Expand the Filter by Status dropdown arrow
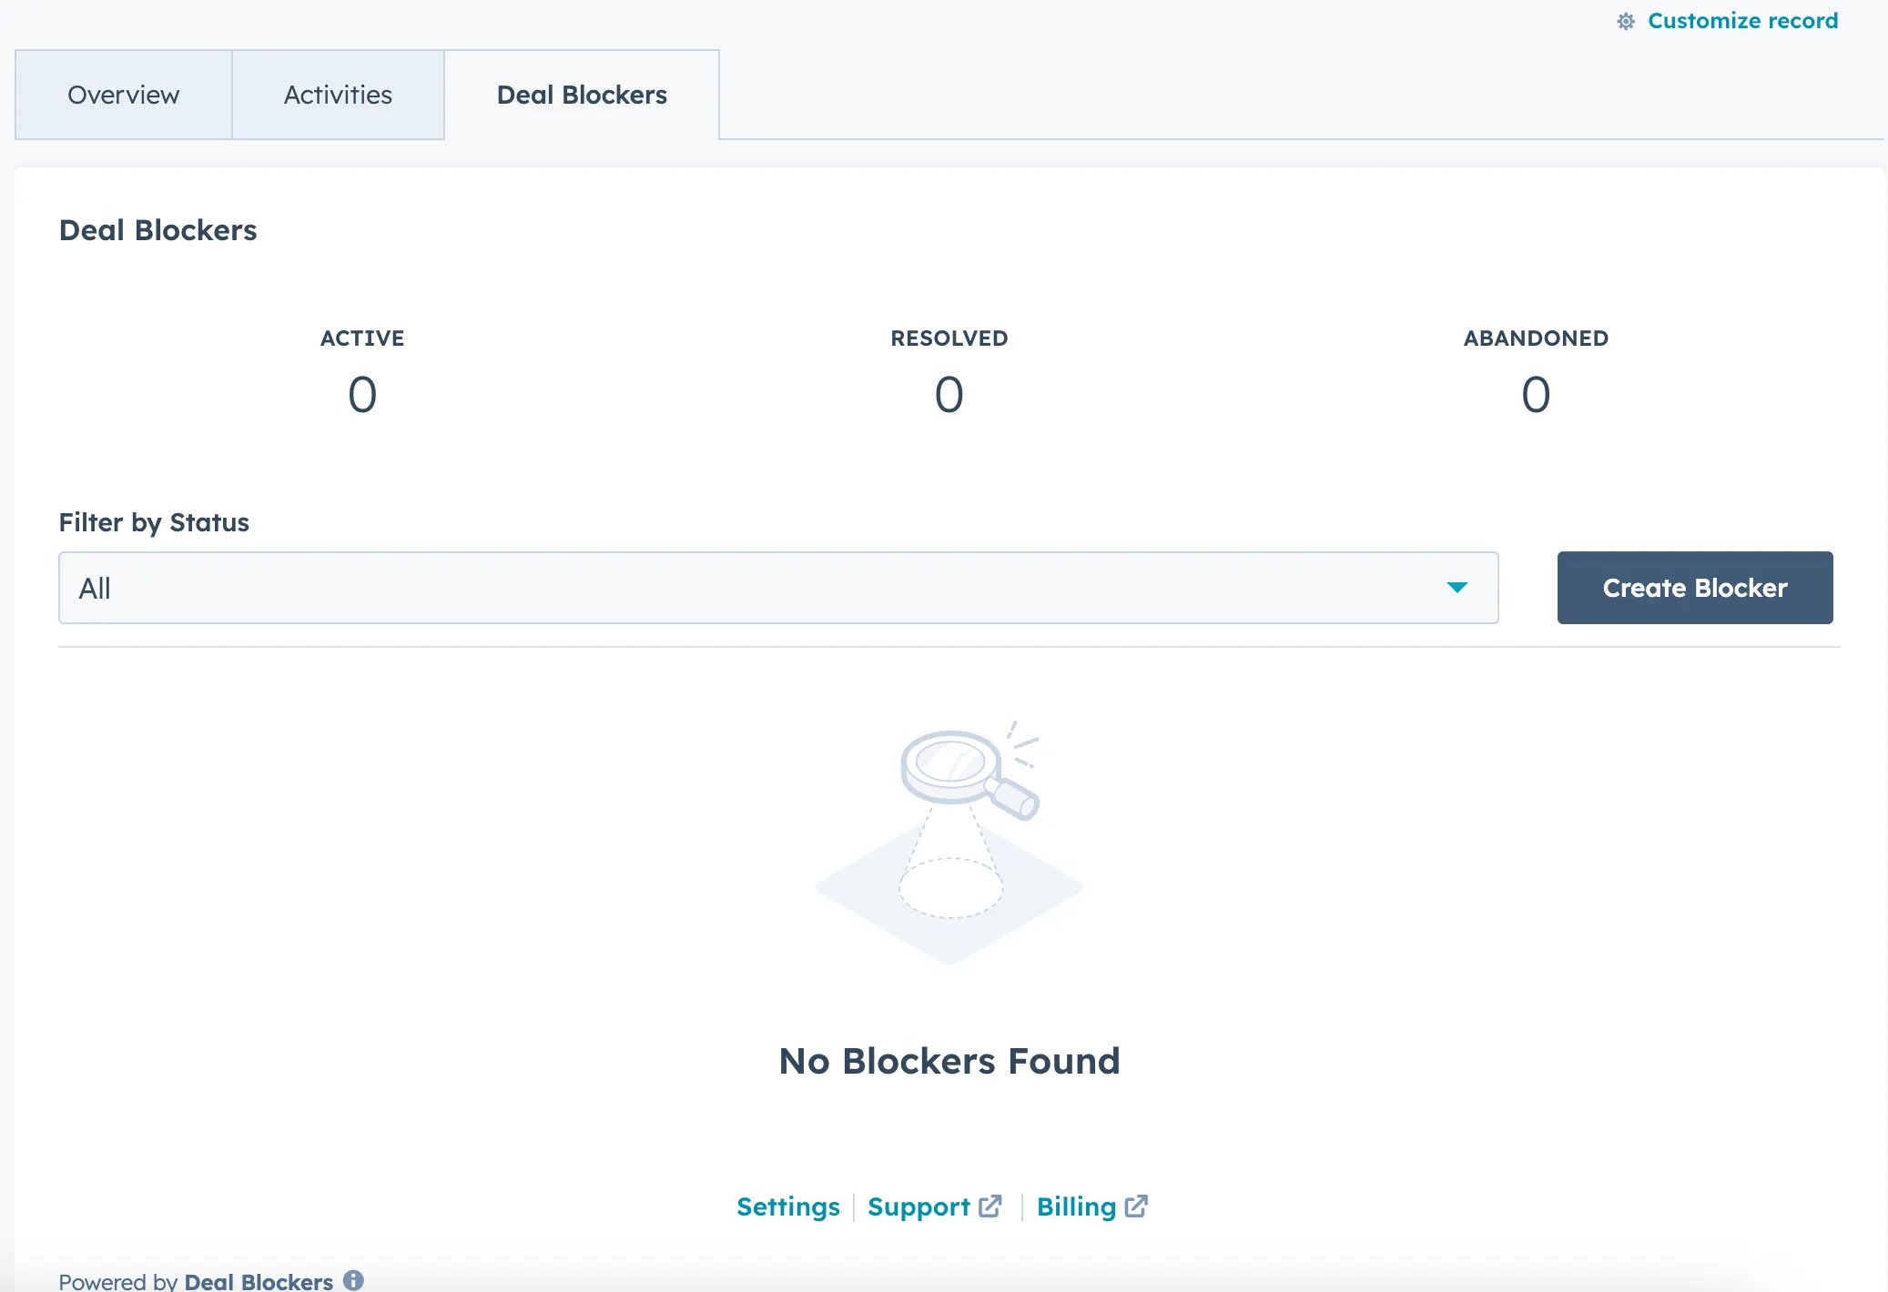This screenshot has height=1292, width=1888. (x=1457, y=588)
